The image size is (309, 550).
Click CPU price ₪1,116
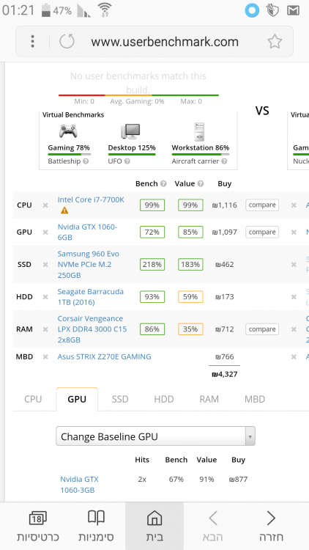coord(225,205)
